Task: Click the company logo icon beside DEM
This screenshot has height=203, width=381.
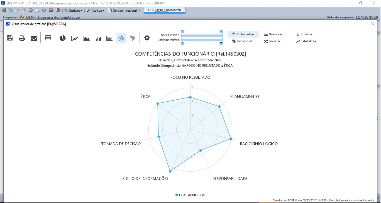Action: (x=21, y=17)
